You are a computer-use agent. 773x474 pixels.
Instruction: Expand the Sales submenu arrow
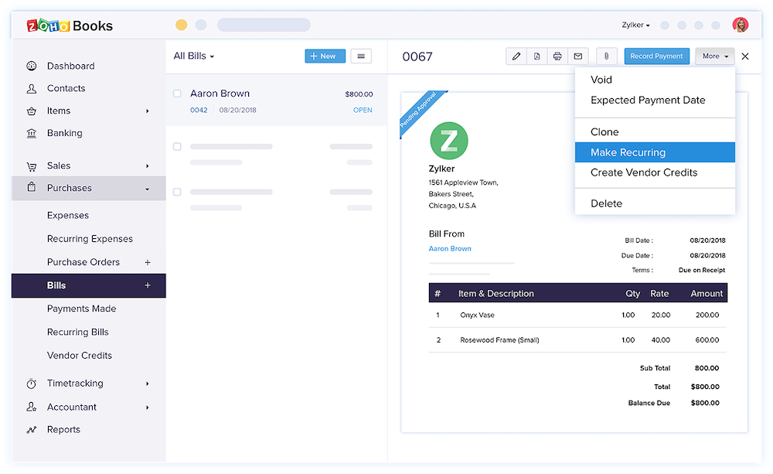click(147, 166)
